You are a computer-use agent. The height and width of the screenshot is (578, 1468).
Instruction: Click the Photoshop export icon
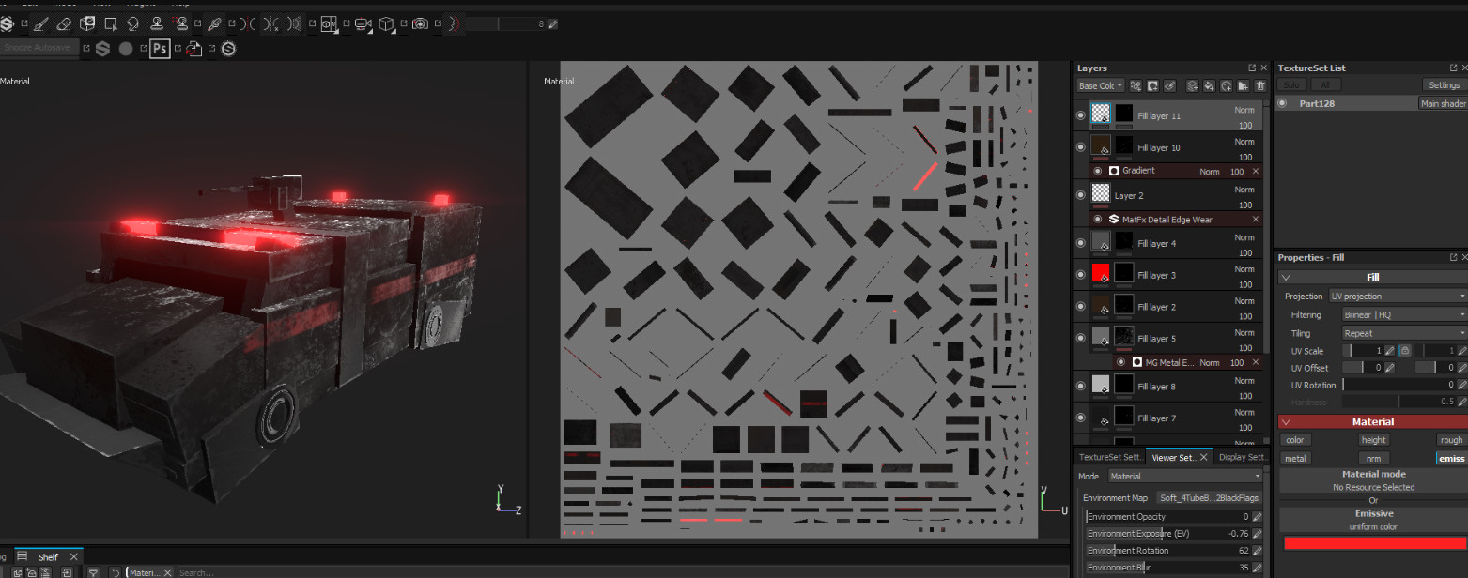coord(160,48)
